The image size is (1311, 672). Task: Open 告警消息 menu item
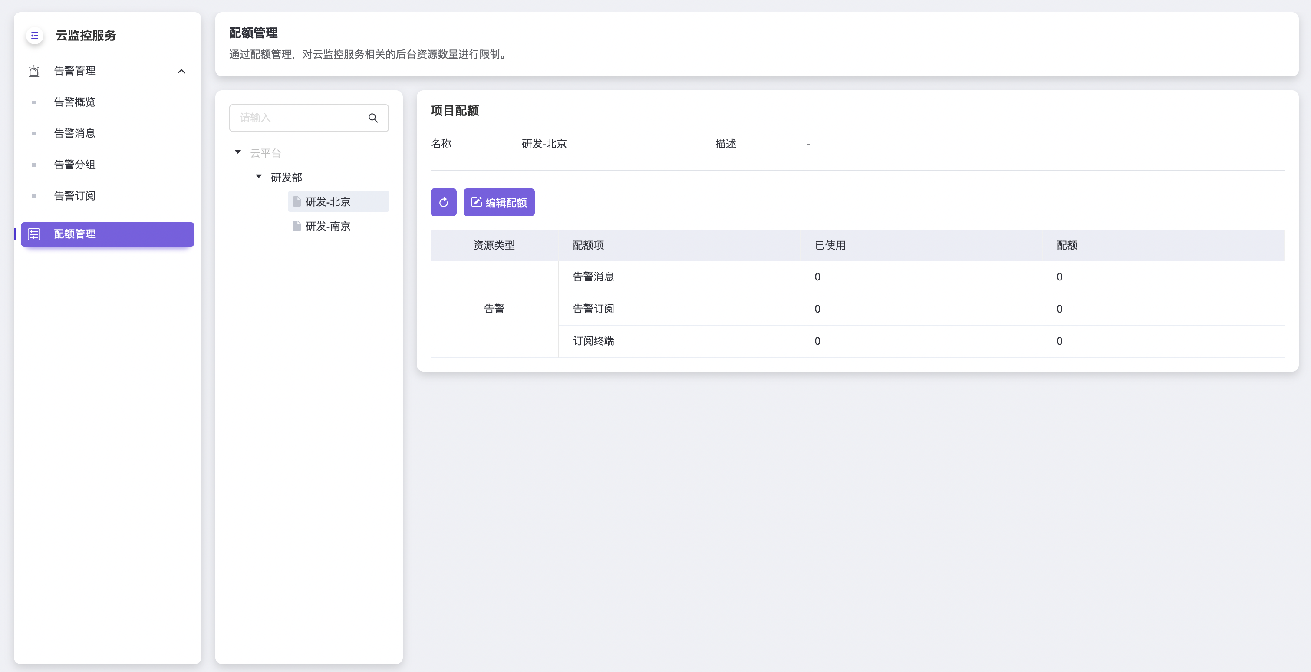click(75, 133)
